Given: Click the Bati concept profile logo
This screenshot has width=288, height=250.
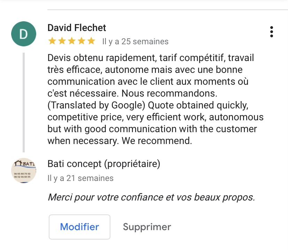Looking at the screenshot, I should coord(24,171).
